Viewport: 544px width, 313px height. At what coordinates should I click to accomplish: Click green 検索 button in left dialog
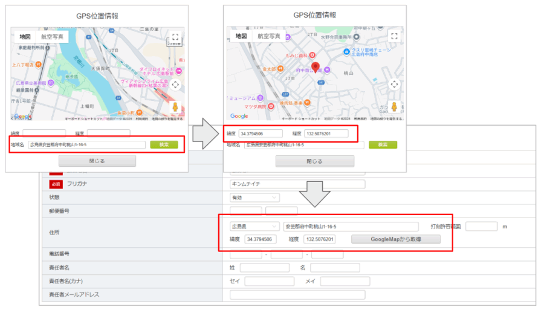point(164,144)
